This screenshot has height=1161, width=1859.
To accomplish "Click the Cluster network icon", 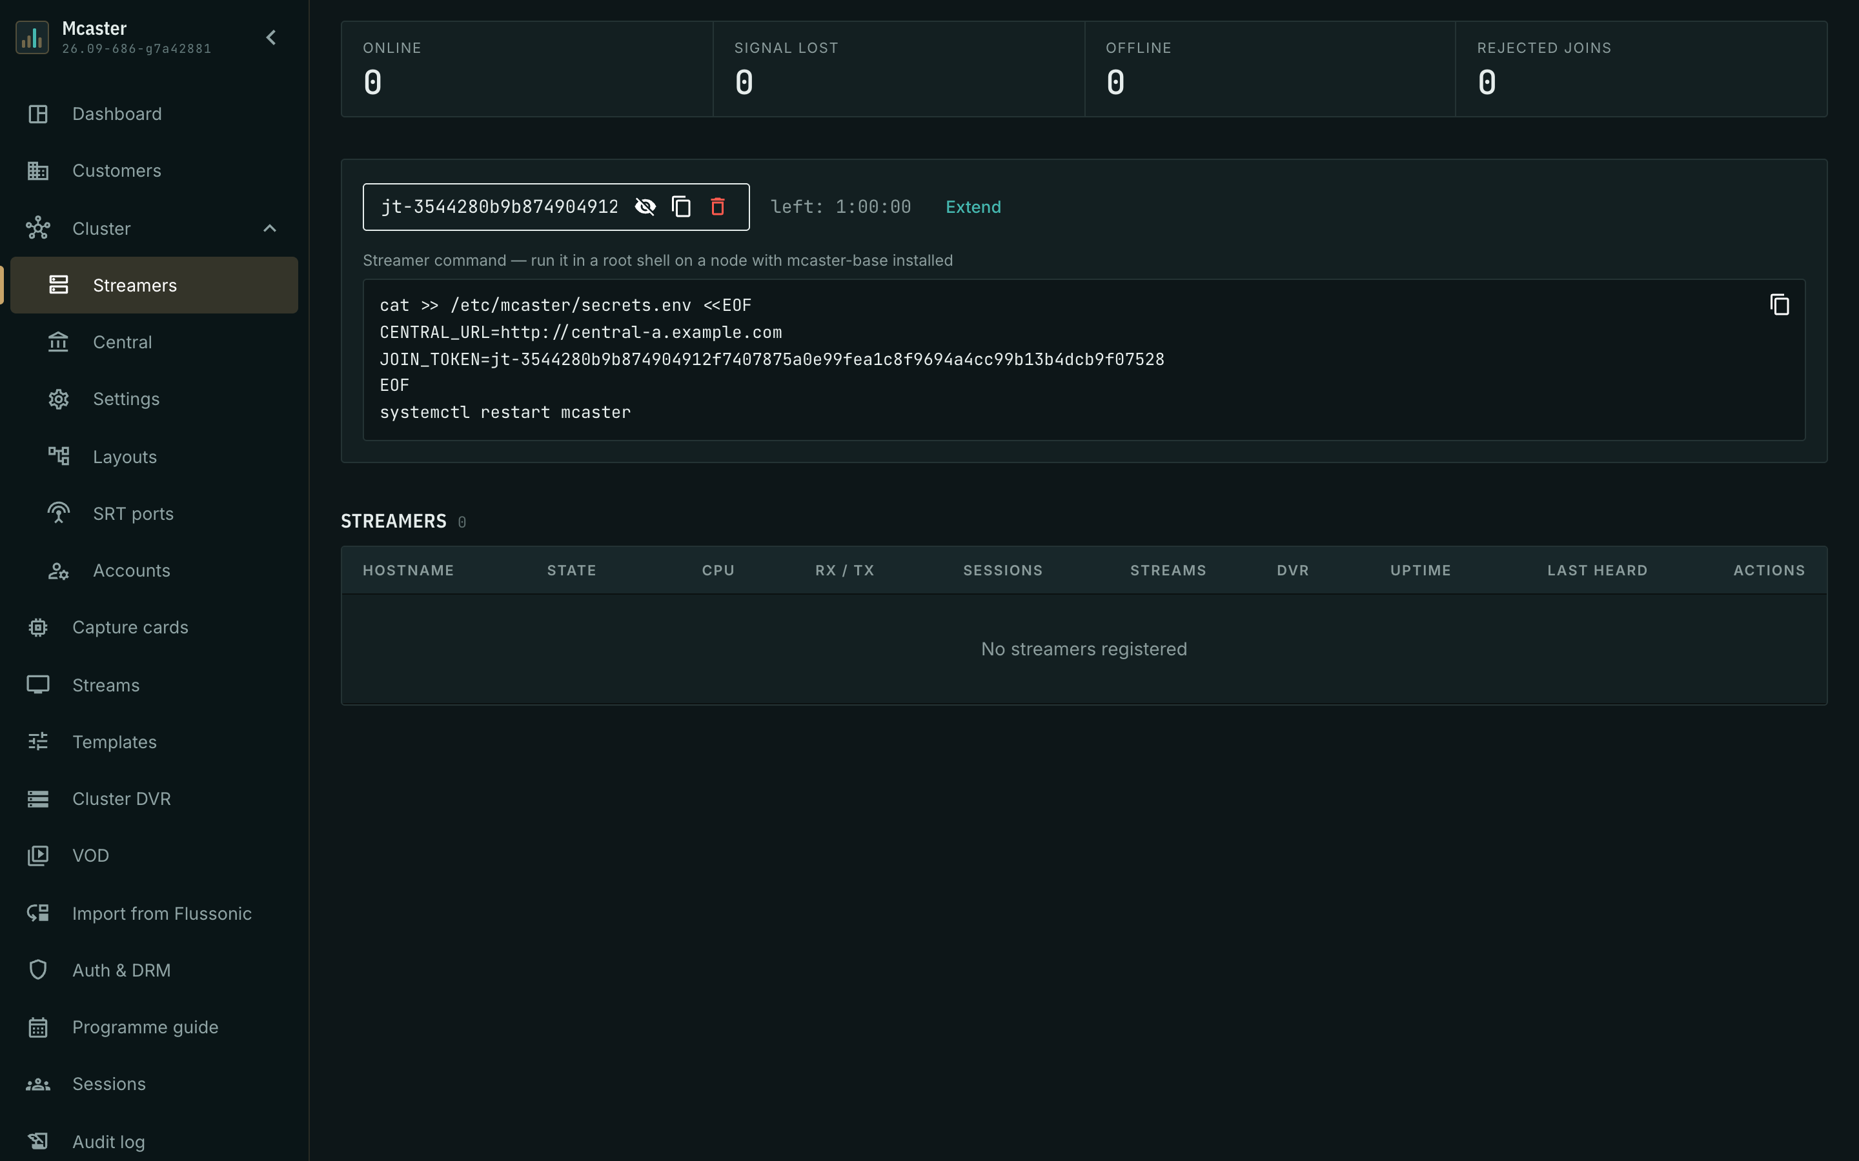I will tap(37, 228).
